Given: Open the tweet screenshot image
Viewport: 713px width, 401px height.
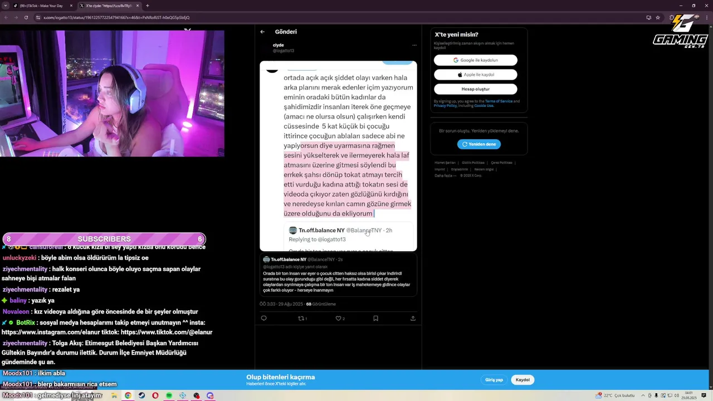Looking at the screenshot, I should click(x=338, y=156).
